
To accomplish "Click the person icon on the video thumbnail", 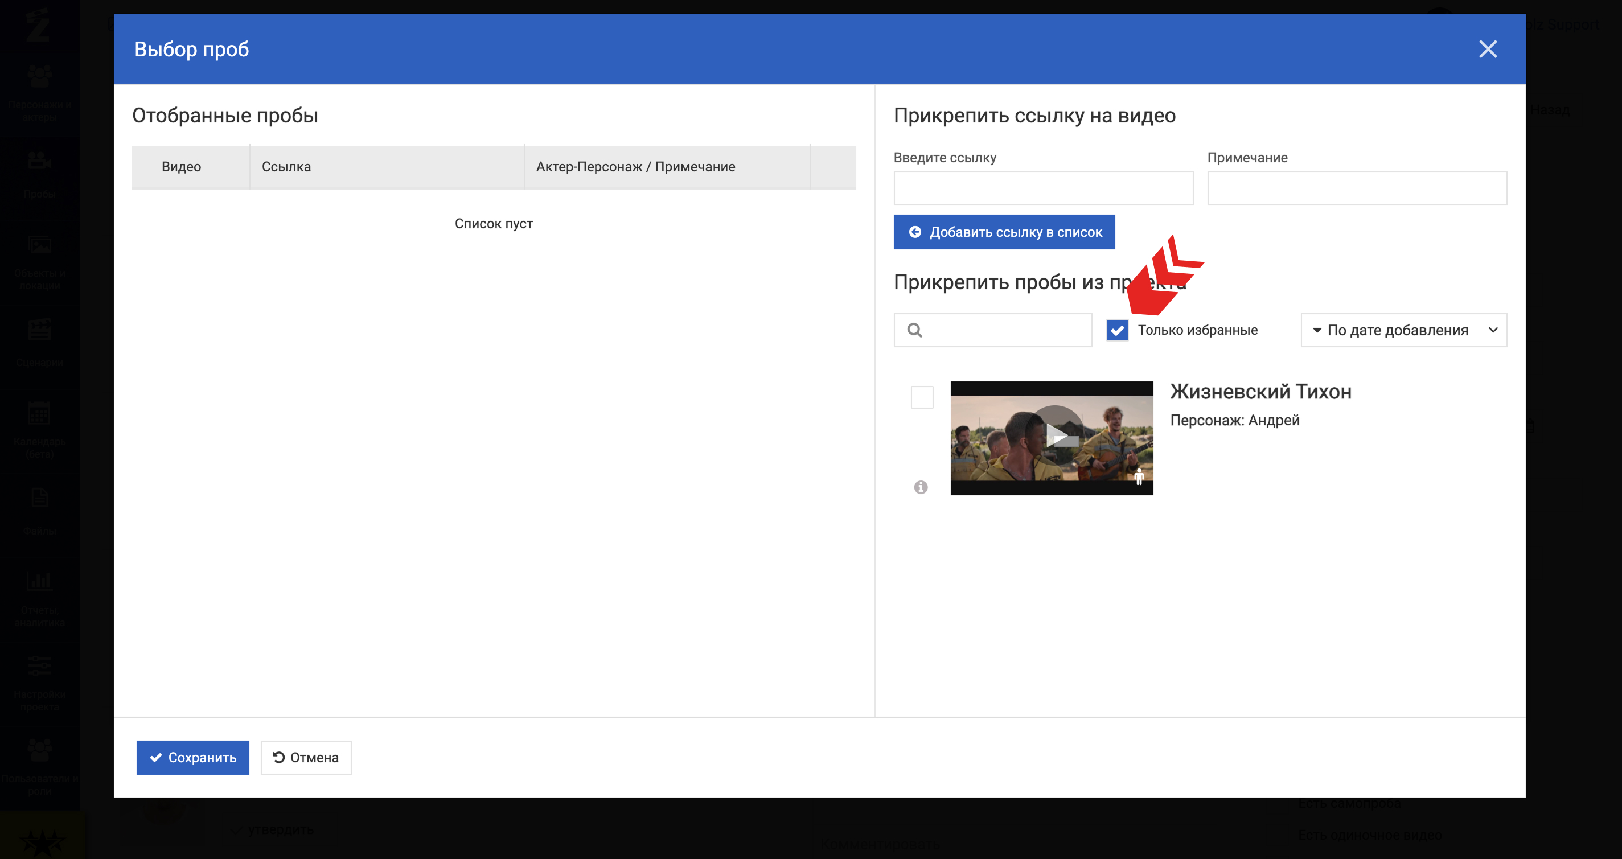I will pos(1139,476).
